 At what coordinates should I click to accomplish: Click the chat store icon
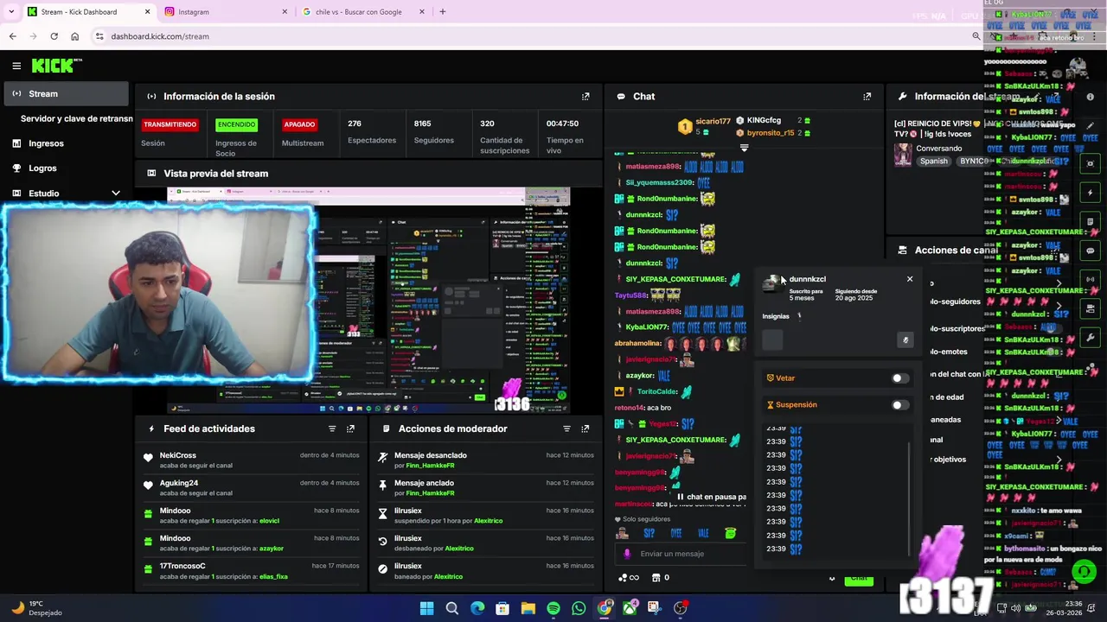click(x=656, y=577)
